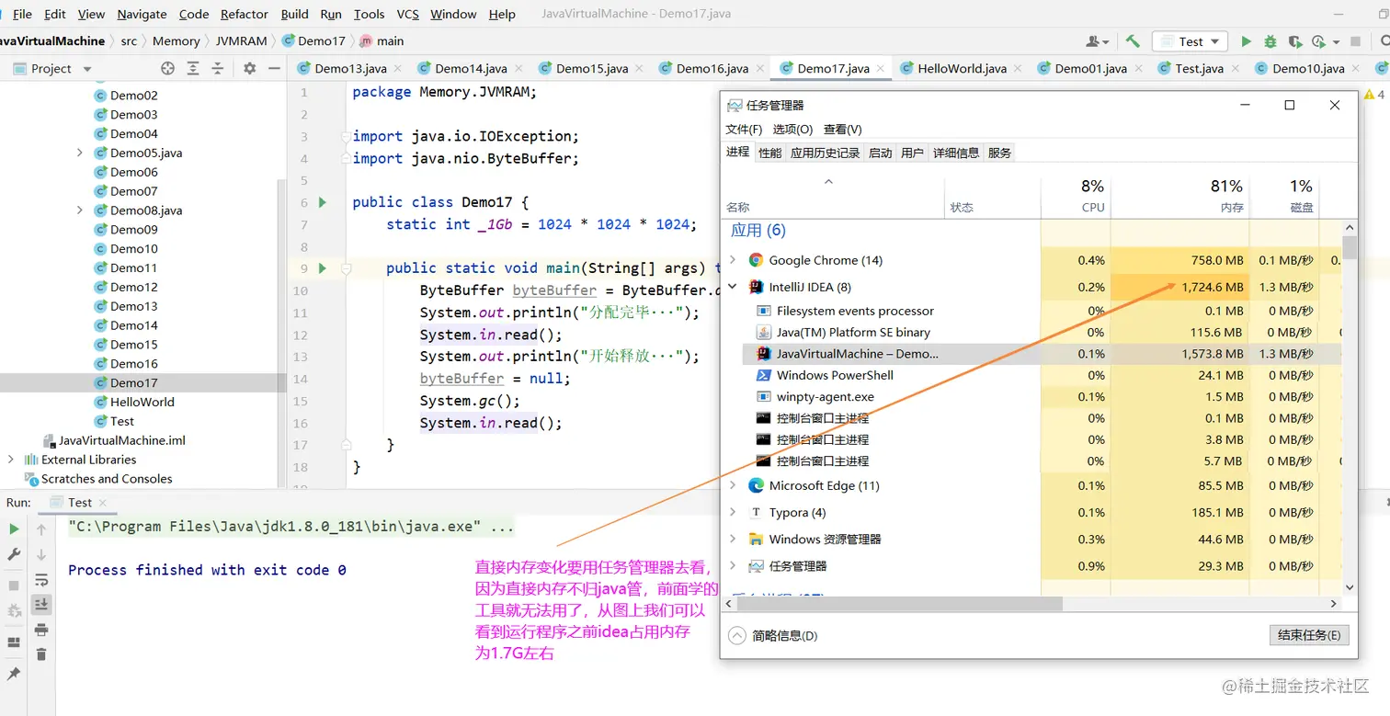Click the run gutter arrow beside main method
This screenshot has width=1390, height=716.
(x=323, y=268)
